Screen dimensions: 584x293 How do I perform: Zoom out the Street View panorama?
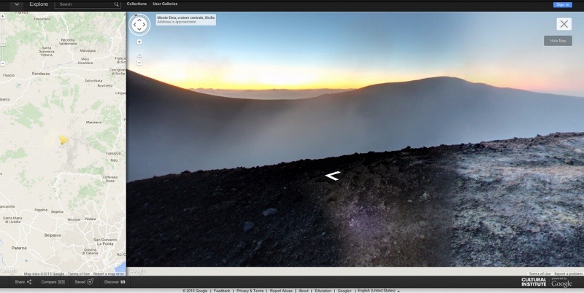(x=139, y=63)
